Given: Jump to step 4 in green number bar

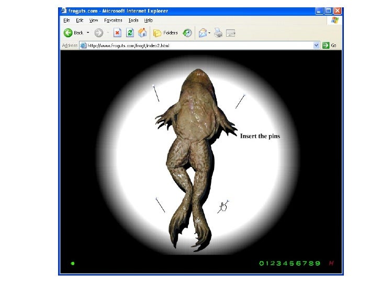Looking at the screenshot, I should pyautogui.click(x=285, y=263).
